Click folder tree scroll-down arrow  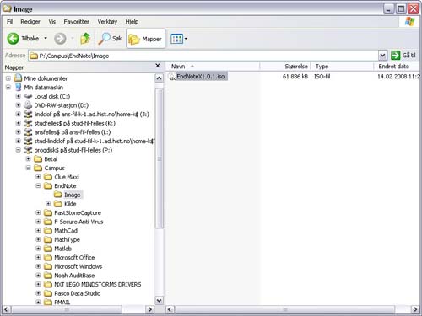159,301
